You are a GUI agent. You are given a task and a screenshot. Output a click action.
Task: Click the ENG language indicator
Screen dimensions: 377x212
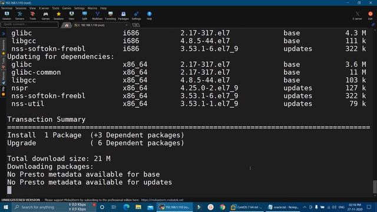pyautogui.click(x=342, y=207)
